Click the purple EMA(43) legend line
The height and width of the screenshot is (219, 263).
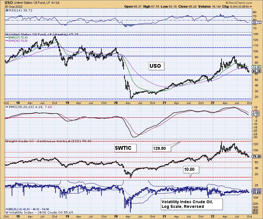click(7, 41)
